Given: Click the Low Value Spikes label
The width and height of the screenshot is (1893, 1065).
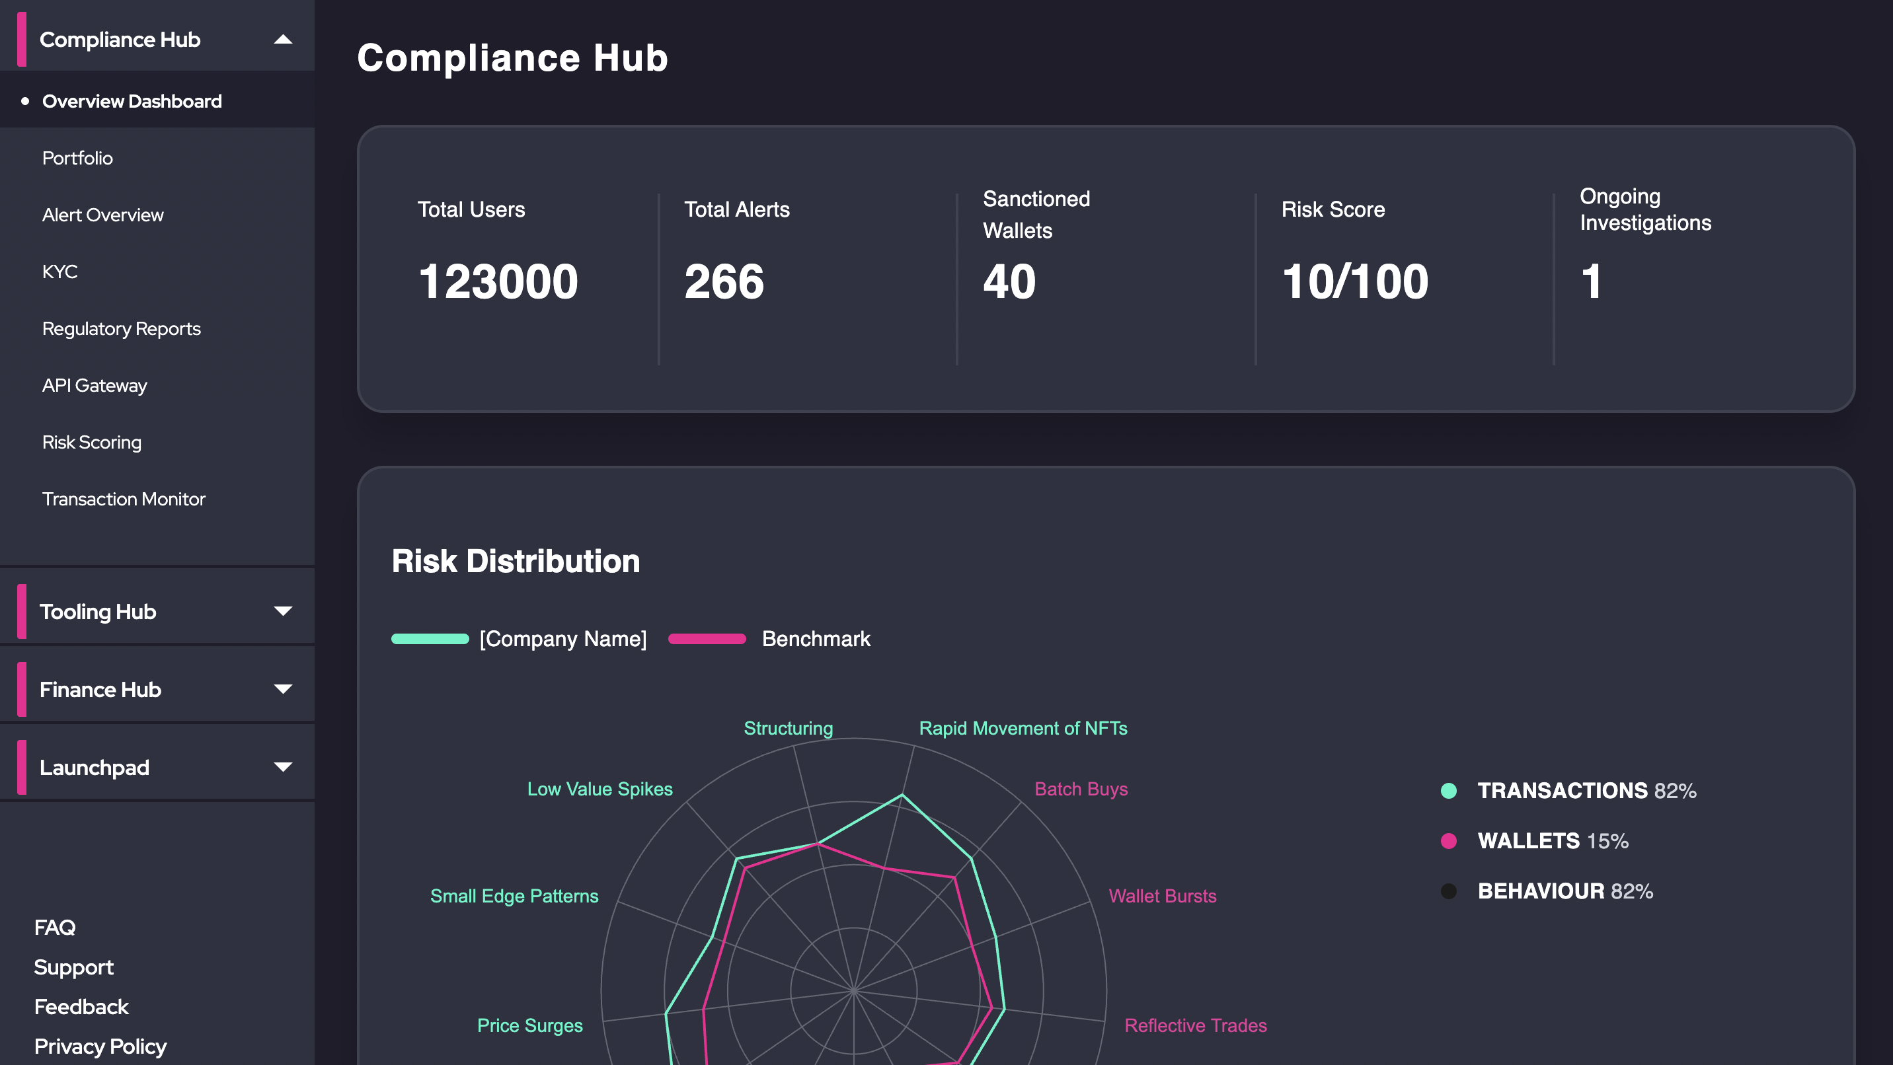Looking at the screenshot, I should pos(599,789).
